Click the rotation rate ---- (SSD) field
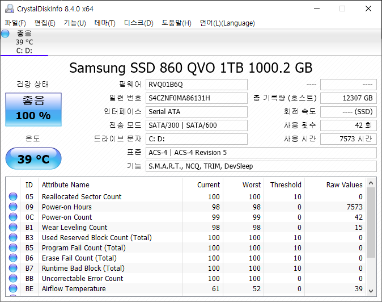This screenshot has width=382, height=302. tap(349, 112)
